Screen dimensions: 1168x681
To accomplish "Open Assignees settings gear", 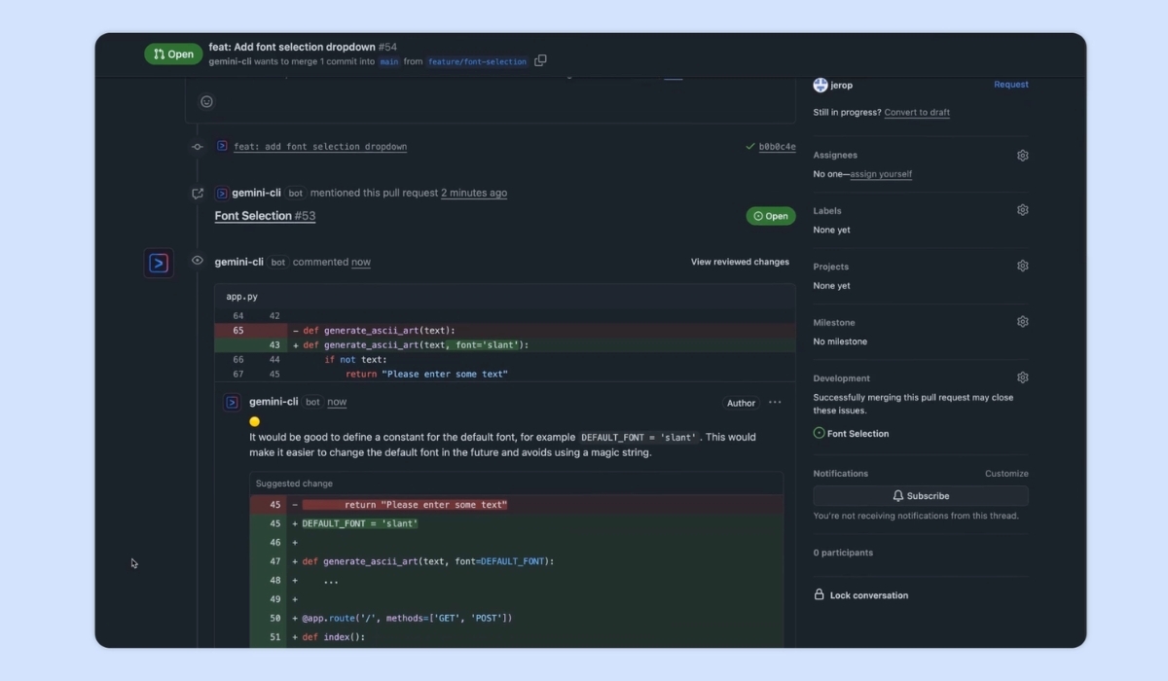I will [x=1022, y=155].
